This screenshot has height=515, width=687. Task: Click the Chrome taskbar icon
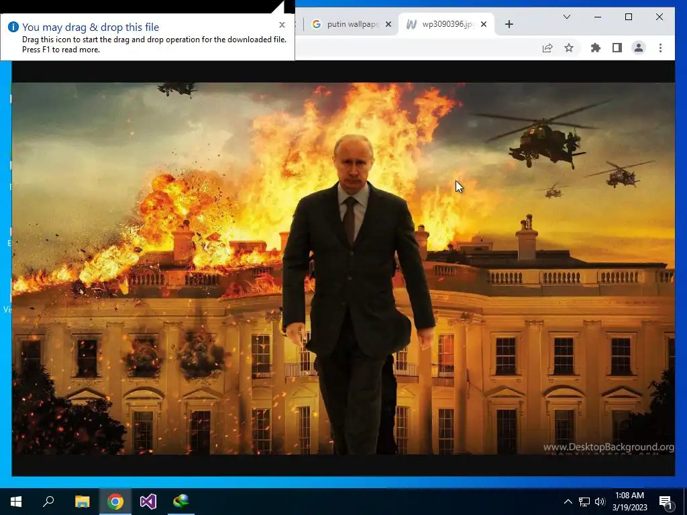[x=115, y=502]
